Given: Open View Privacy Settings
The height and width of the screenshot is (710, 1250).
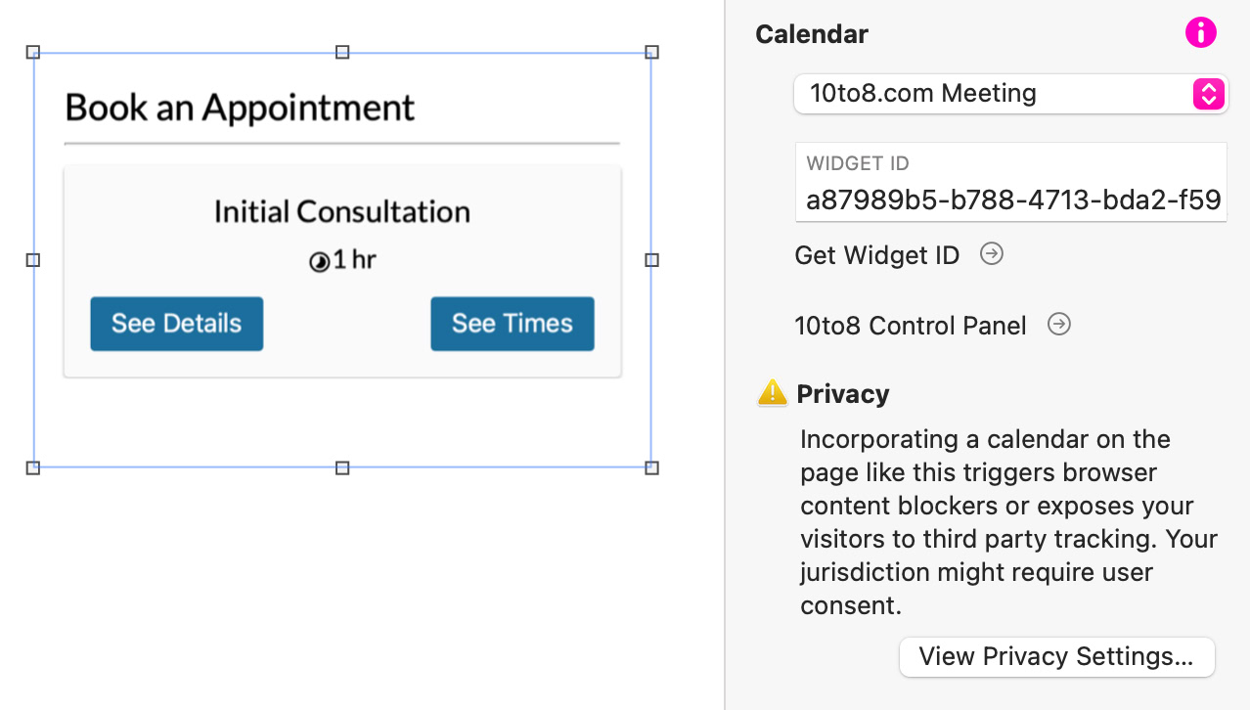Looking at the screenshot, I should [x=1056, y=656].
